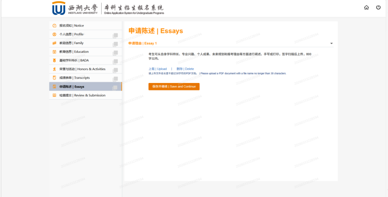Collapse the Essay 1 section arrow
Viewport: 388px width, 197px height.
pos(331,43)
